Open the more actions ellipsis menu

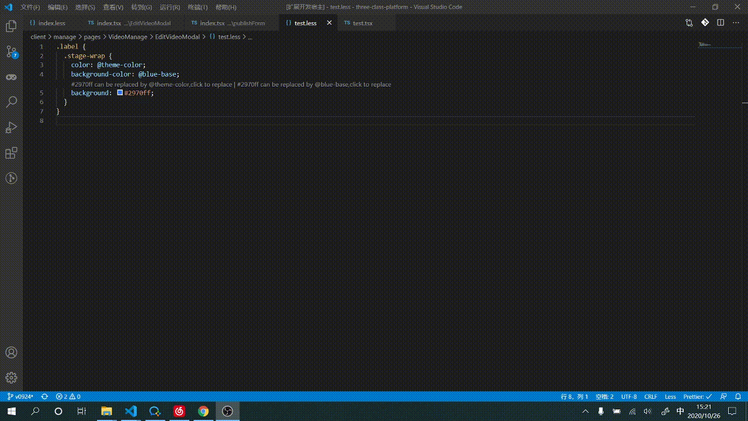pos(735,22)
